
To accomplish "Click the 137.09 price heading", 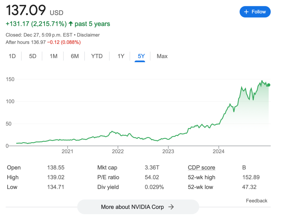I will pos(26,11).
